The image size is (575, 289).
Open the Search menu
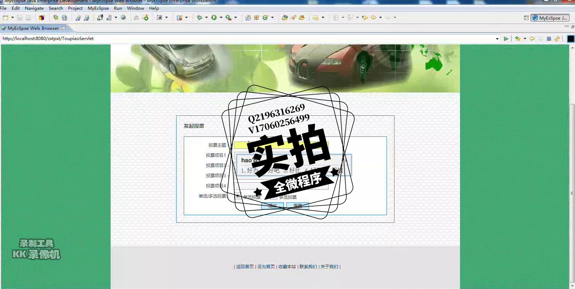click(x=56, y=8)
